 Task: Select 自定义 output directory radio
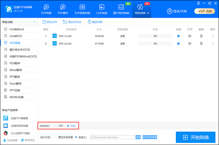[76, 137]
